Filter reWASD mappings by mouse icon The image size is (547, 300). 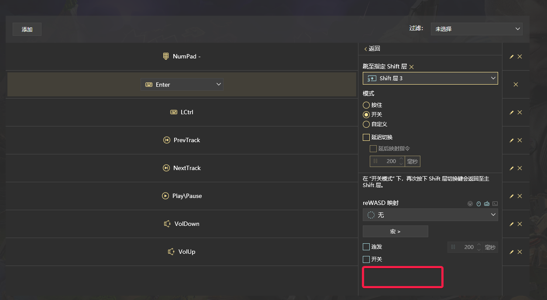click(478, 204)
